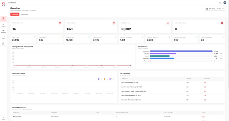Viewport: 229px width, 121px height.
Task: Click the calendar icon on Meetings Booked card
Action: [x=60, y=23]
